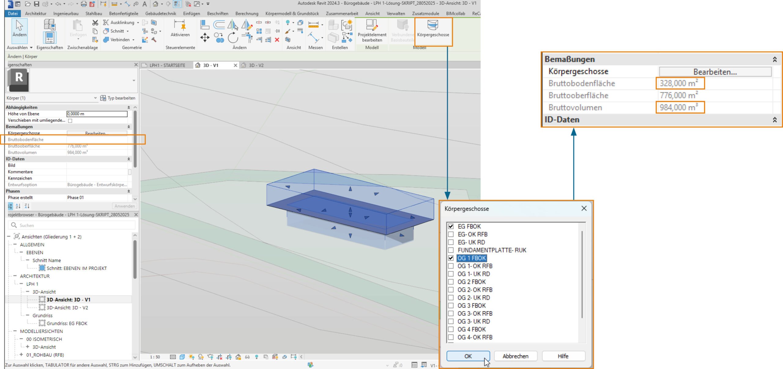
Task: Click the reveal hidden elements lightbulb icon
Action: 257,357
